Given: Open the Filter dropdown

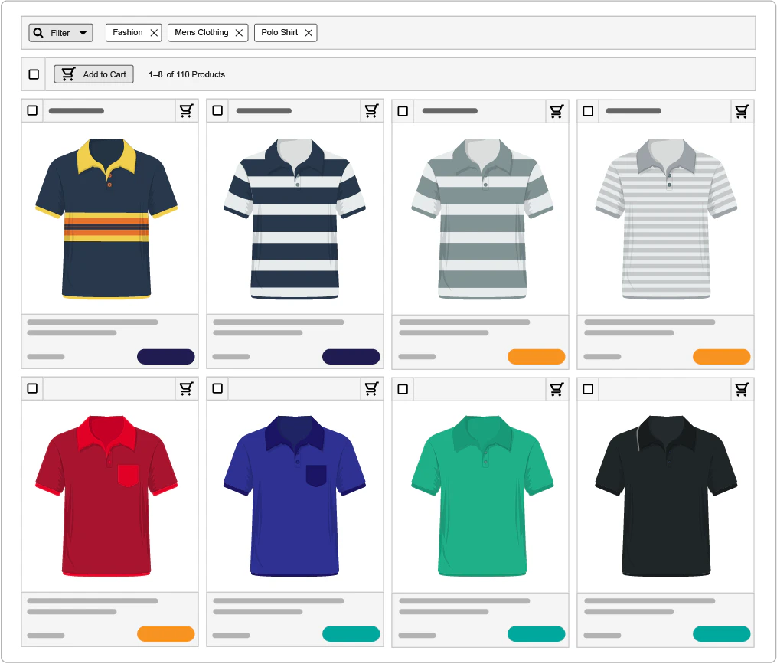Looking at the screenshot, I should [82, 32].
